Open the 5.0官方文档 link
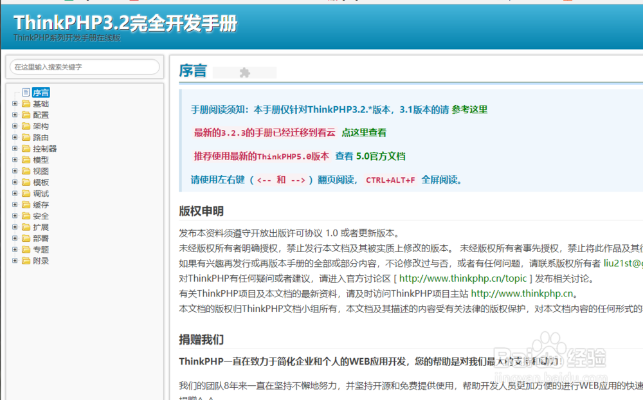643x400 pixels. tap(381, 156)
